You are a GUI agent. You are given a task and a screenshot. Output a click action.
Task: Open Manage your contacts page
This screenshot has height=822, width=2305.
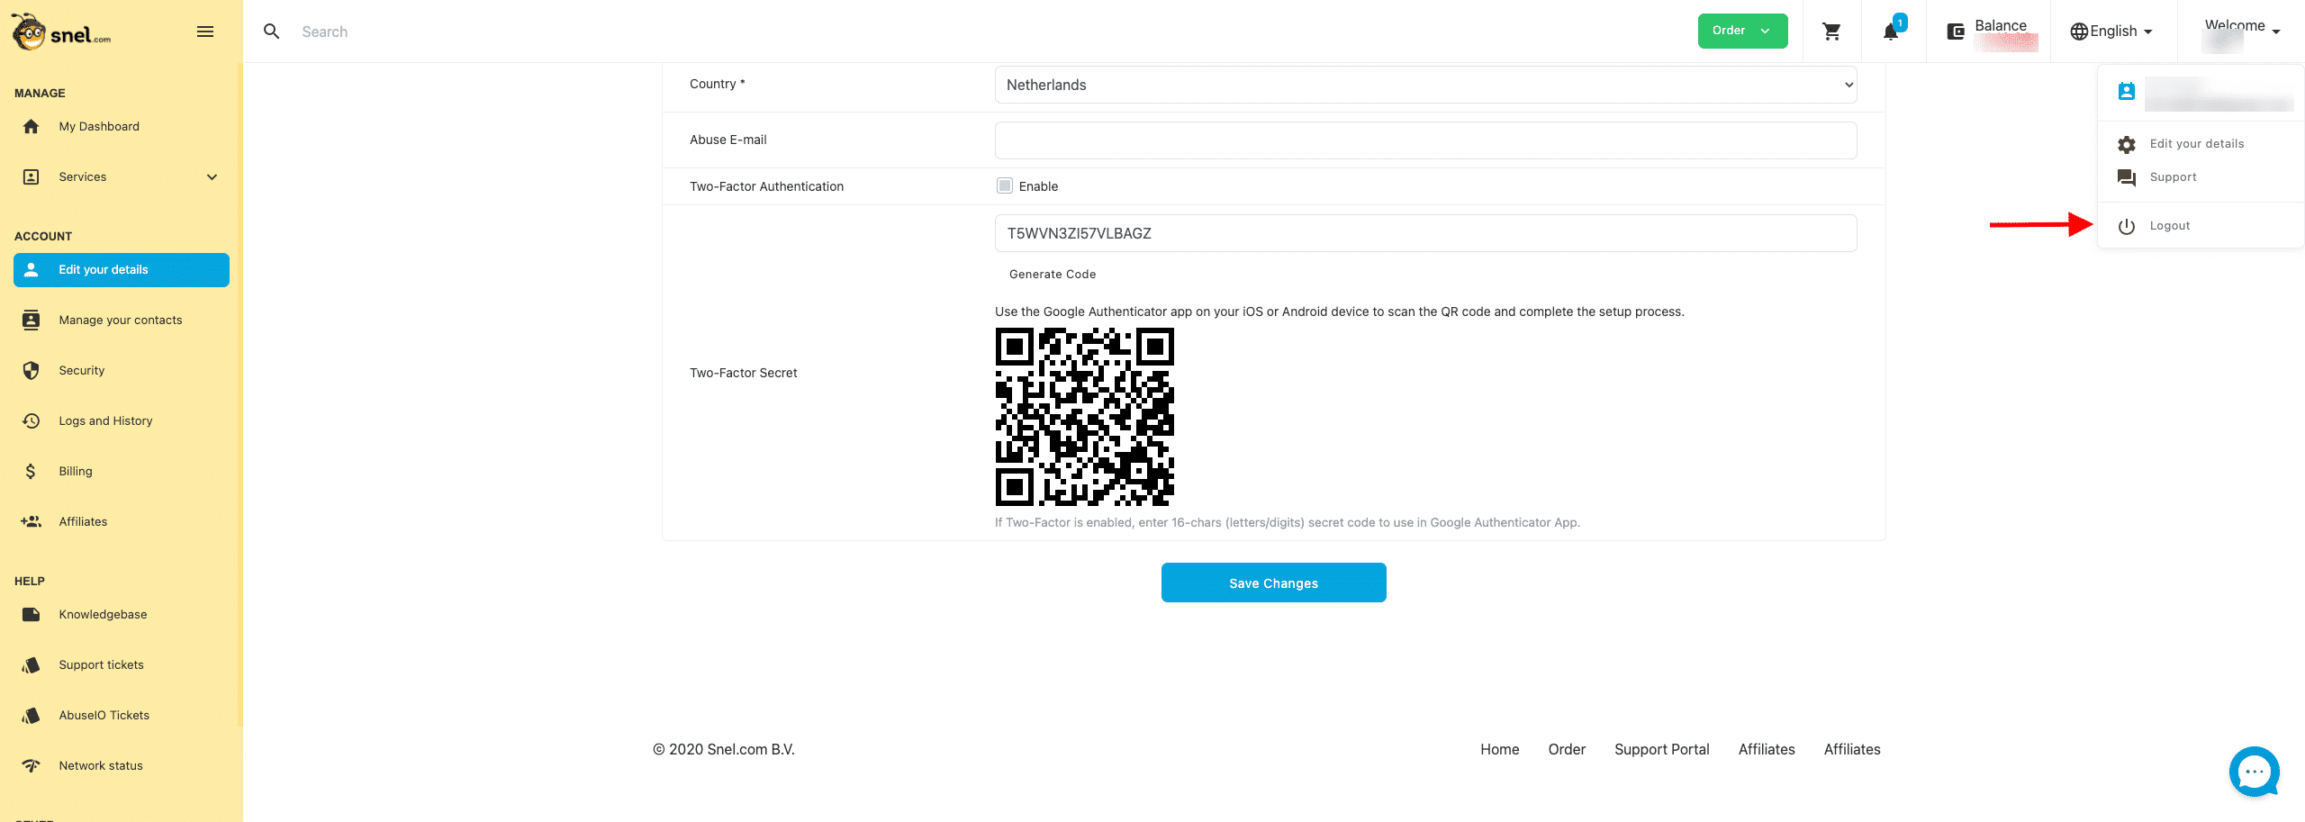pos(122,321)
